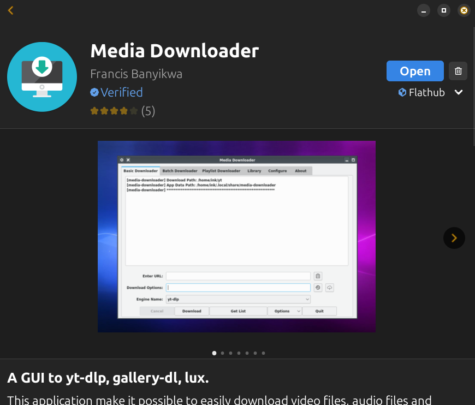Open the Media Downloader app
The width and height of the screenshot is (475, 405).
point(415,71)
